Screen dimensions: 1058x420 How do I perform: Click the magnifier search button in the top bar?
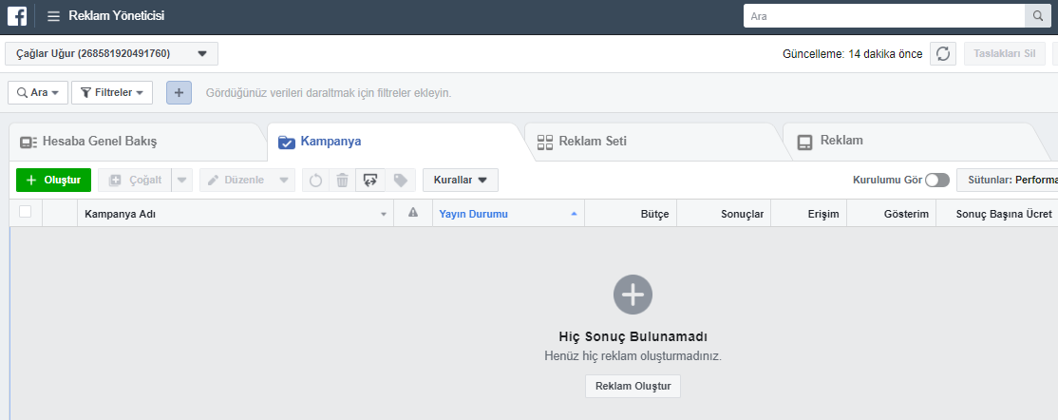pyautogui.click(x=1037, y=16)
